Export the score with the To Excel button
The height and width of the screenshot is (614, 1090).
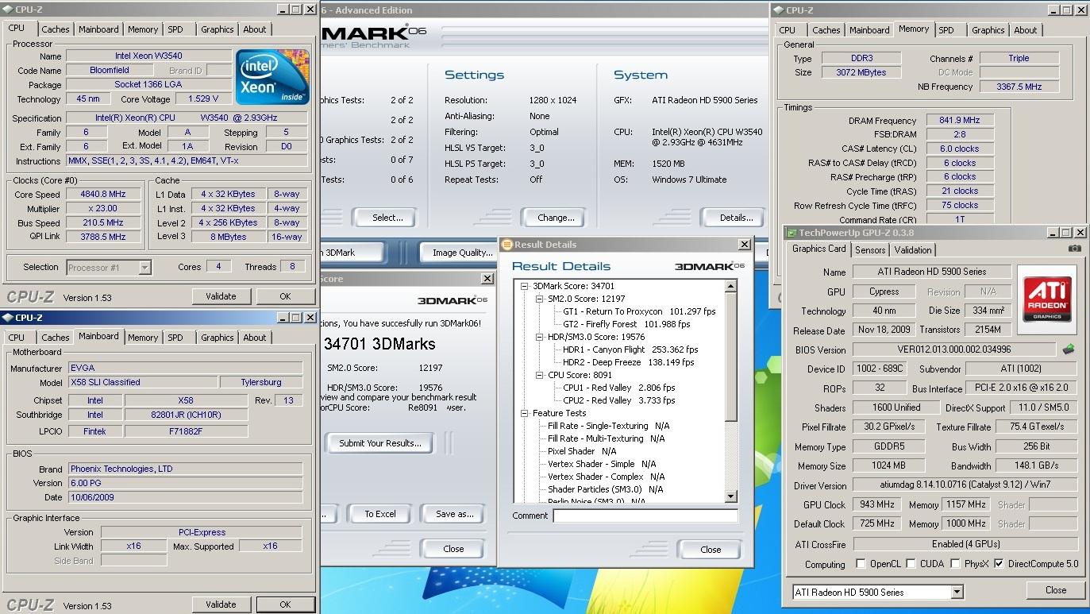[380, 514]
